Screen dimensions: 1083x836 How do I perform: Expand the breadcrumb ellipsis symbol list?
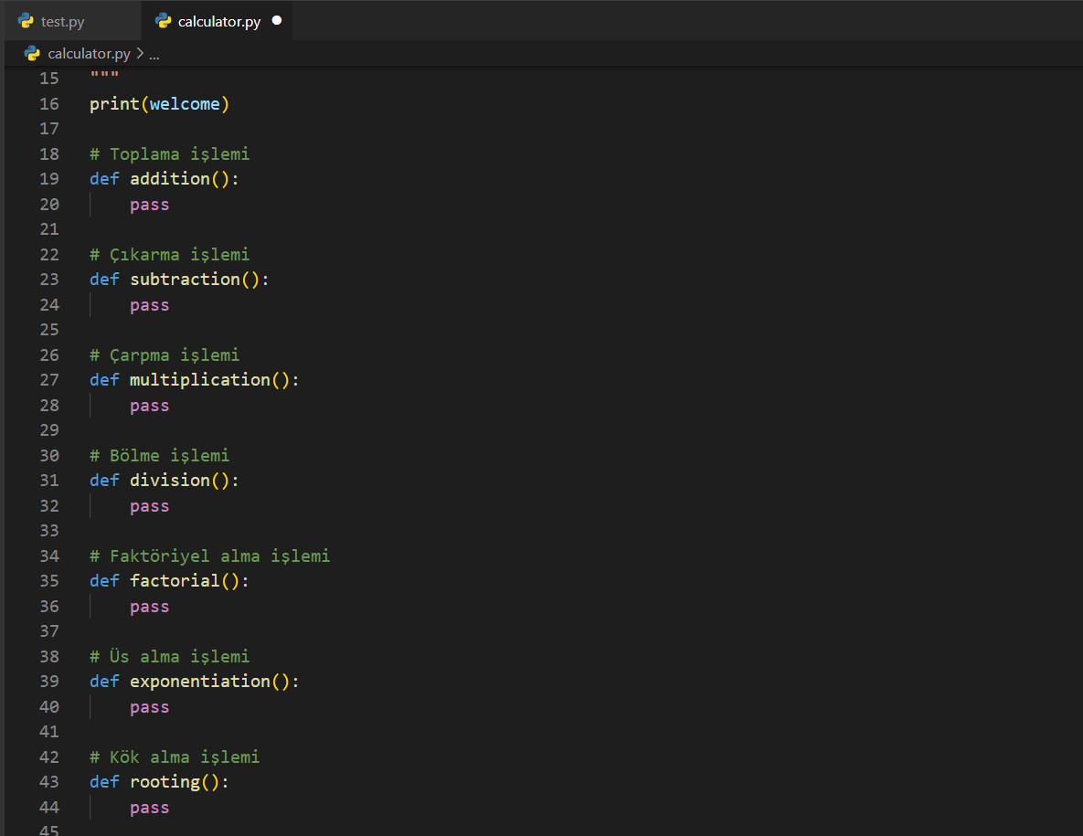pyautogui.click(x=154, y=54)
